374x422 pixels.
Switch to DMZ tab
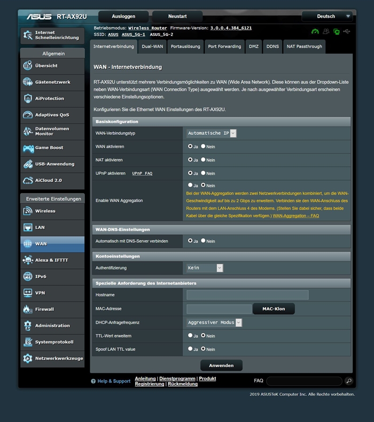pyautogui.click(x=254, y=47)
